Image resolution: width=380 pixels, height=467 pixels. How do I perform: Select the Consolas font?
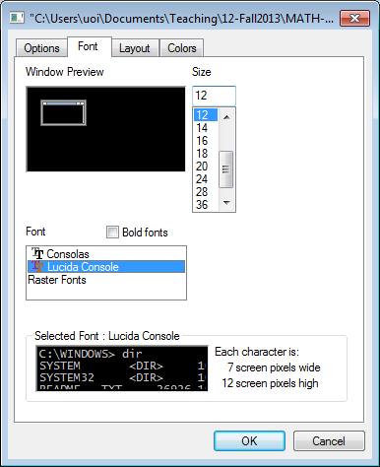[x=106, y=253]
